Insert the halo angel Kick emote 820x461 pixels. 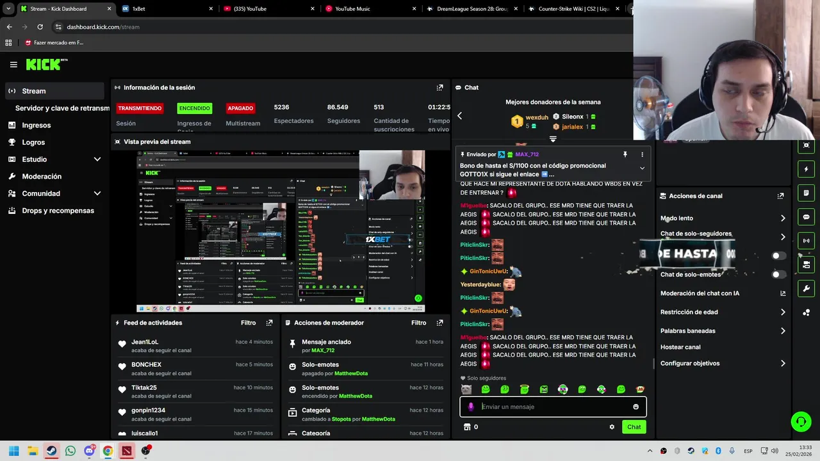tap(524, 389)
